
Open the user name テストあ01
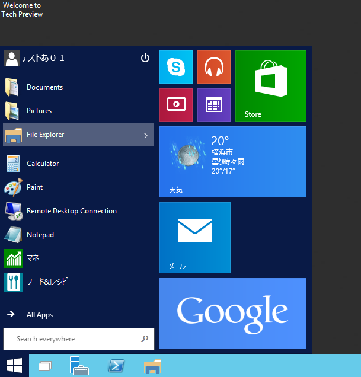click(x=43, y=58)
